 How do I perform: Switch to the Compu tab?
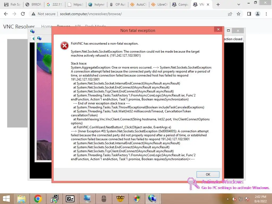181,5
